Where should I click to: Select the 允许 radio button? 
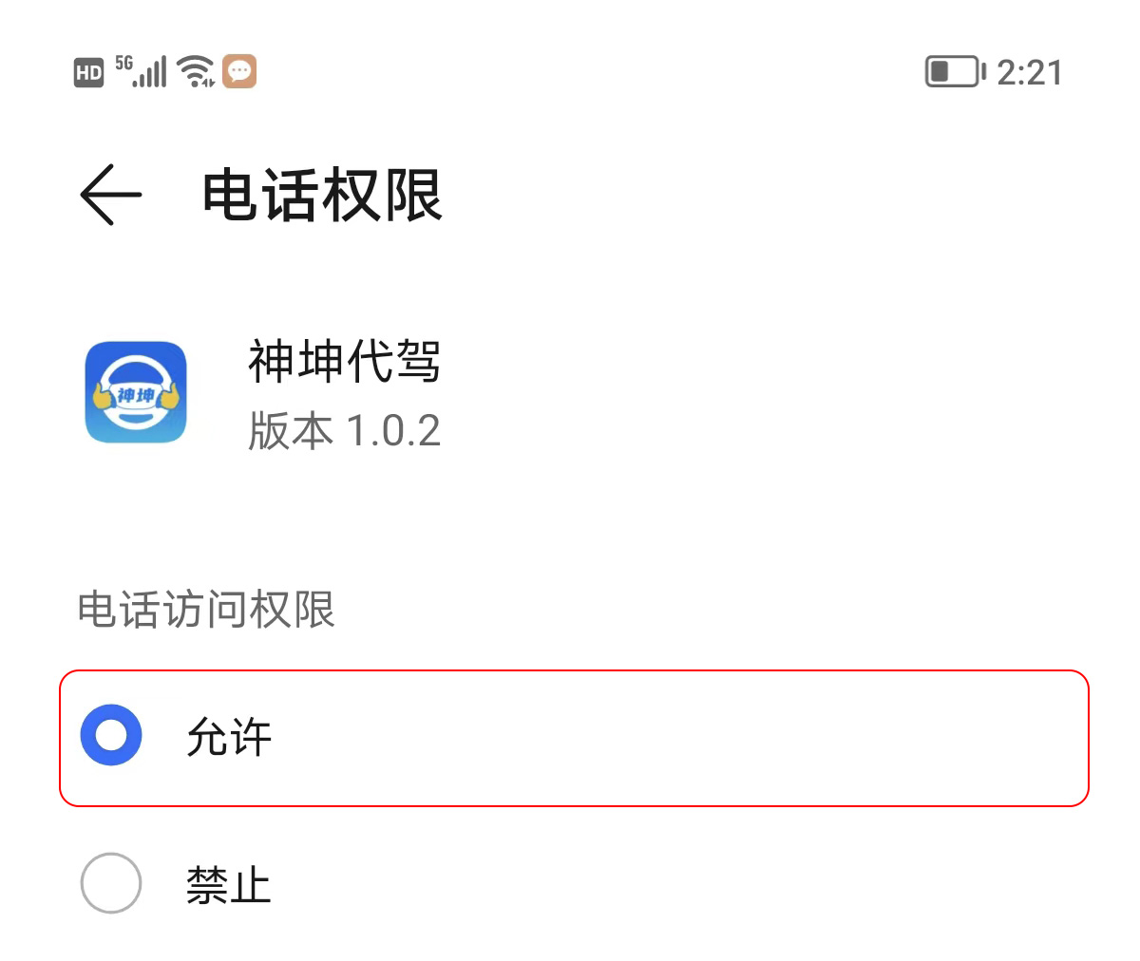pos(111,735)
